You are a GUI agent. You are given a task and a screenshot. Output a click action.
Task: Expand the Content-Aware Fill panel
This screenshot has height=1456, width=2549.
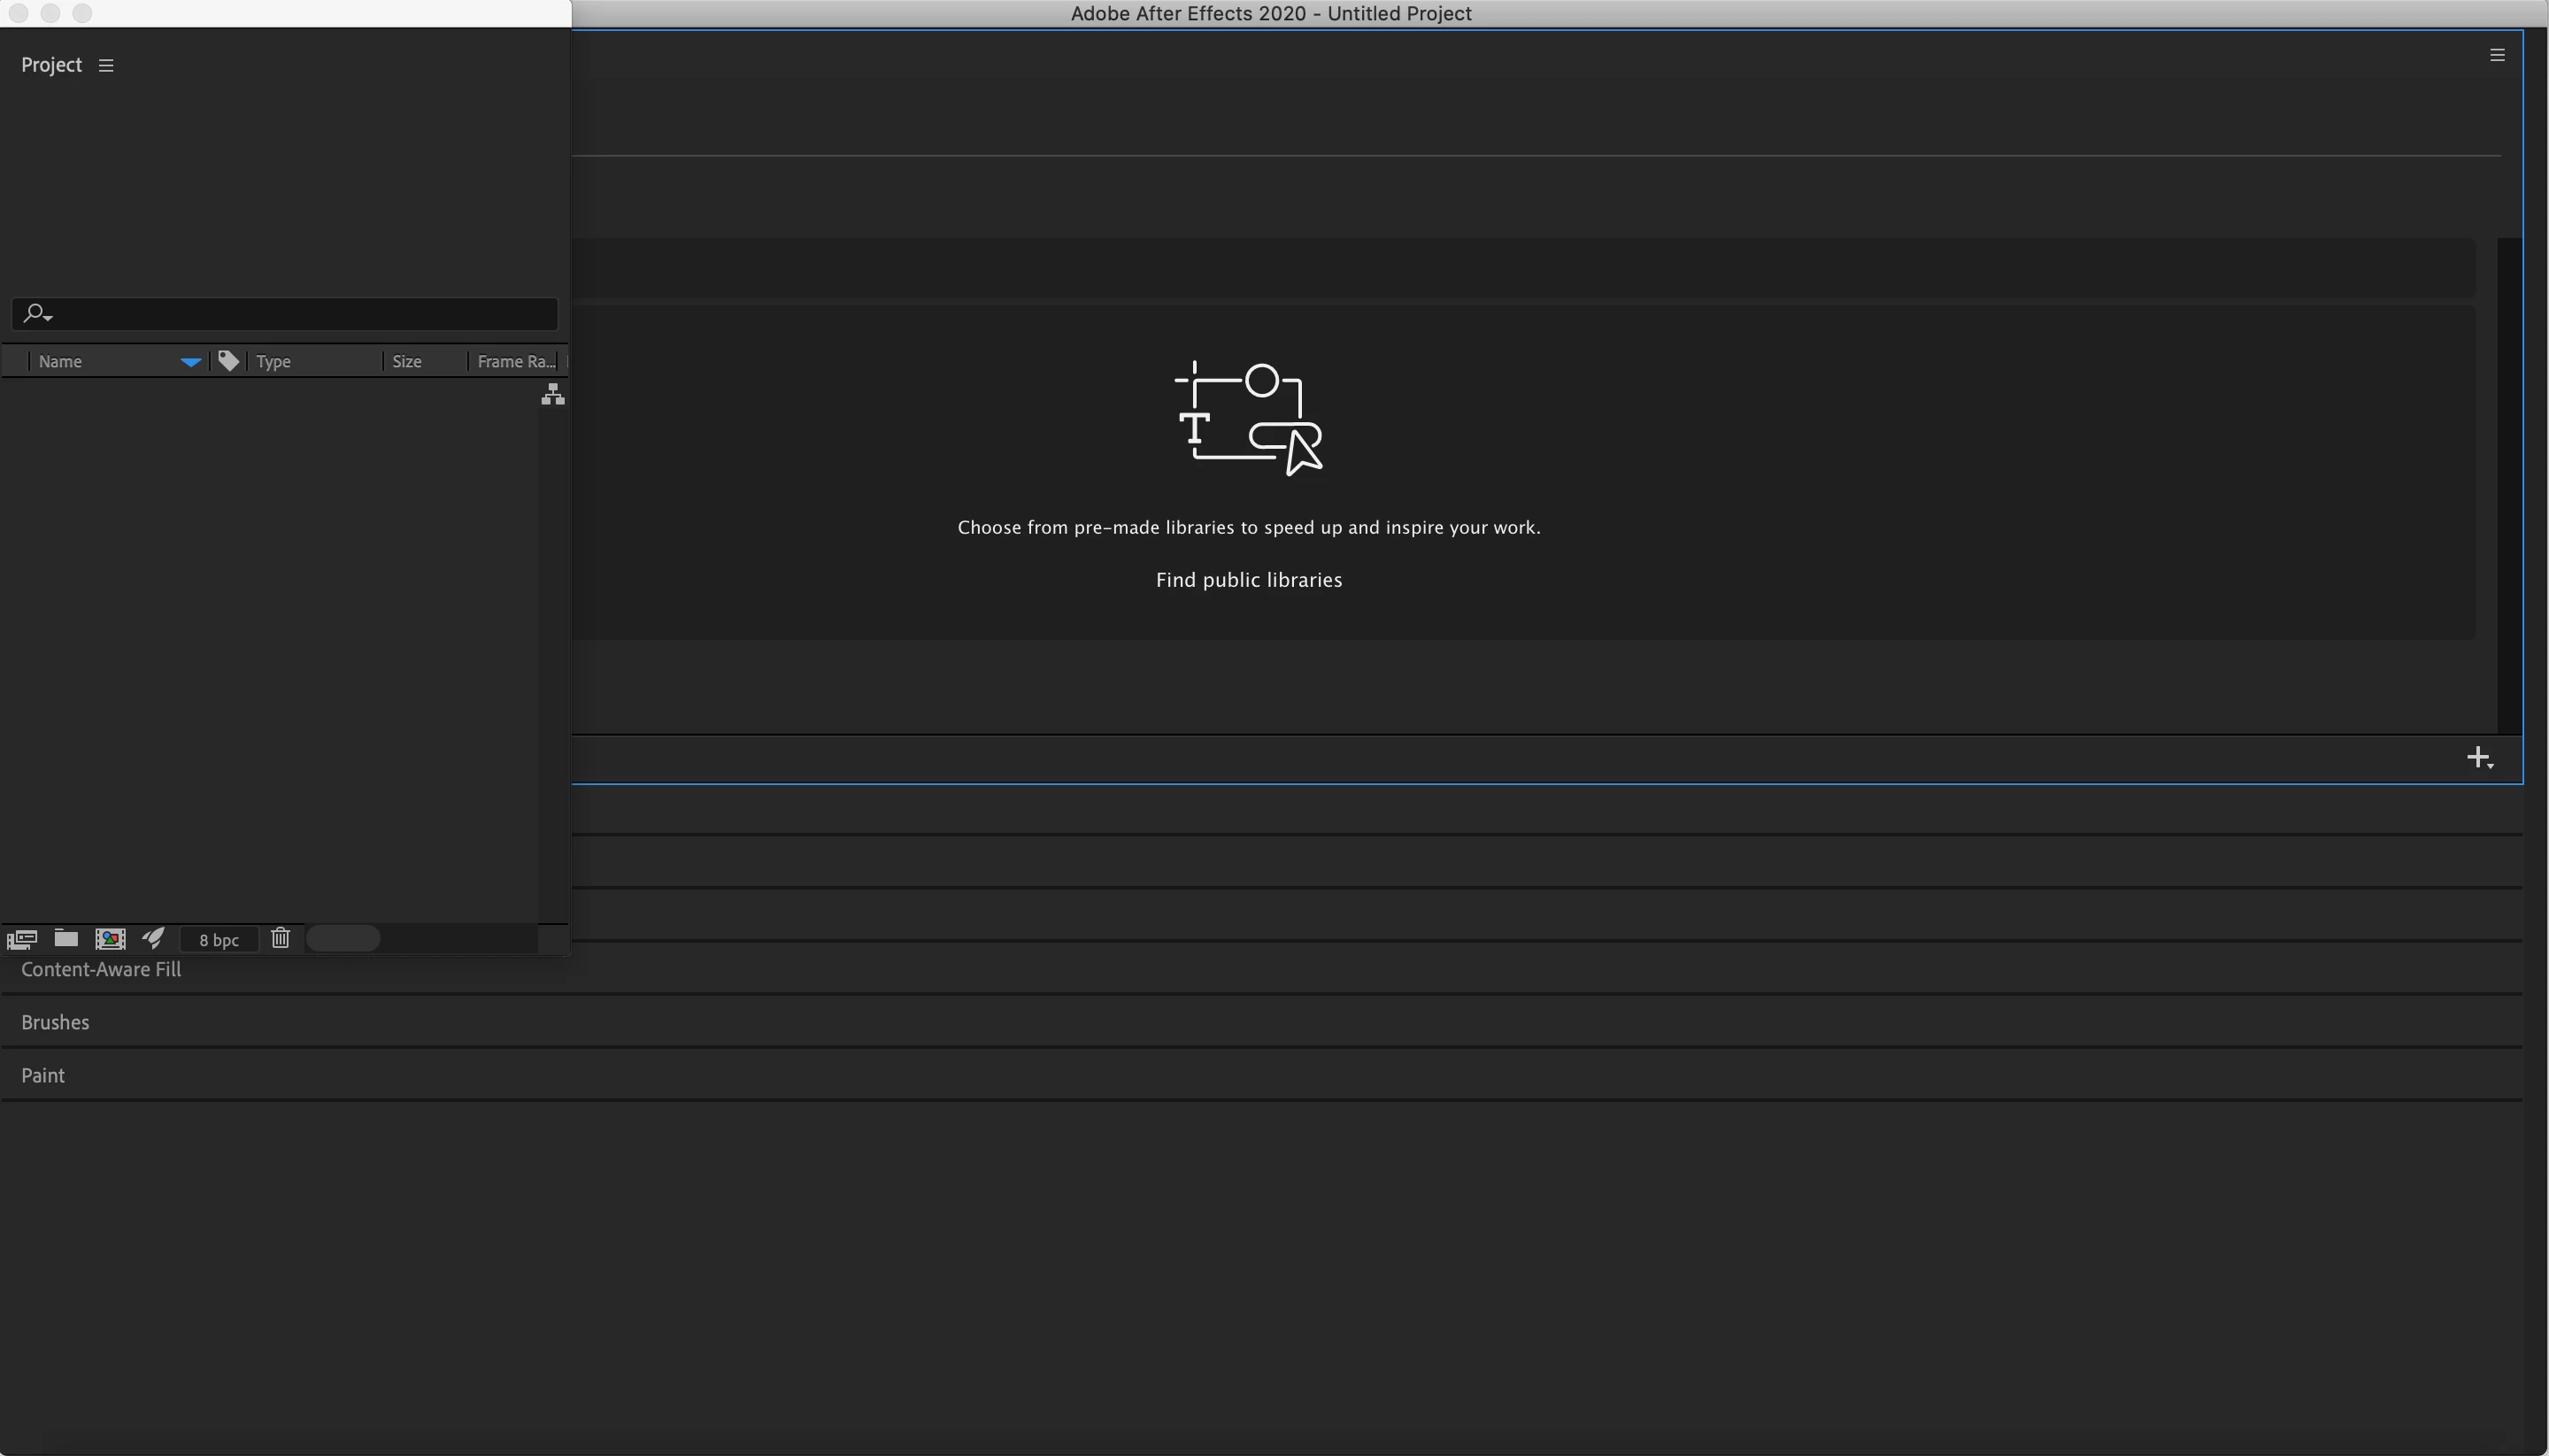[x=101, y=969]
